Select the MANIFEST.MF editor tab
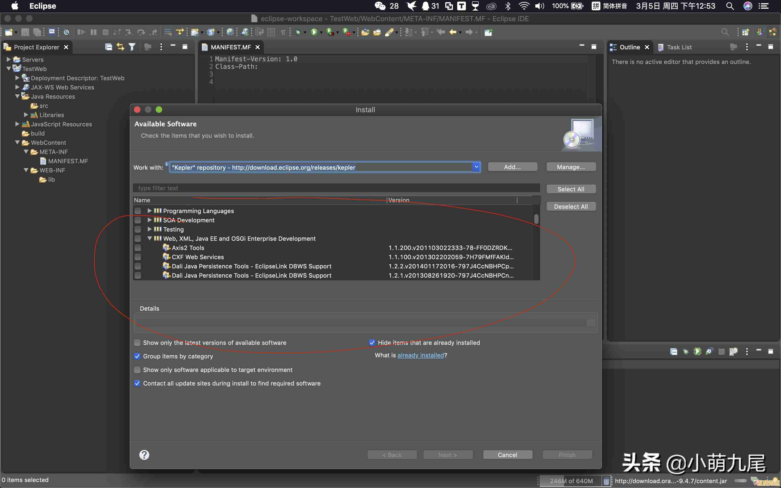 (231, 47)
